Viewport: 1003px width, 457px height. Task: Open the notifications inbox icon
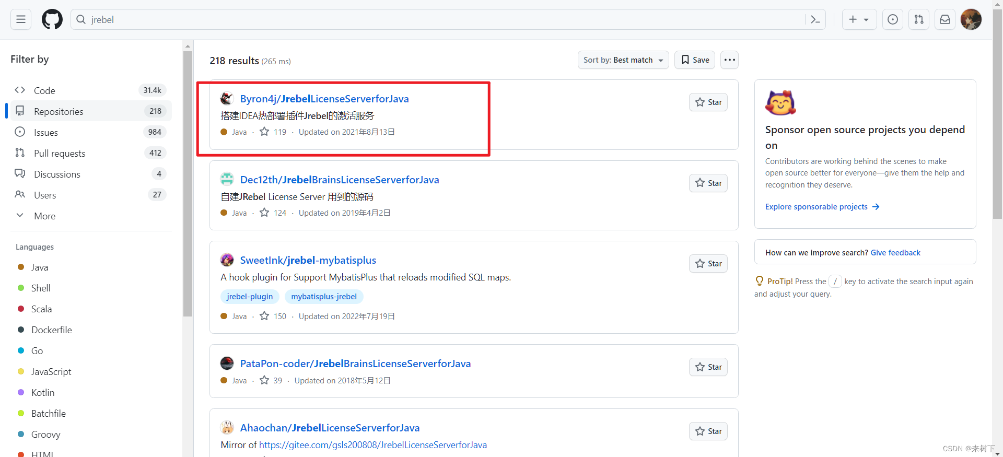coord(945,19)
